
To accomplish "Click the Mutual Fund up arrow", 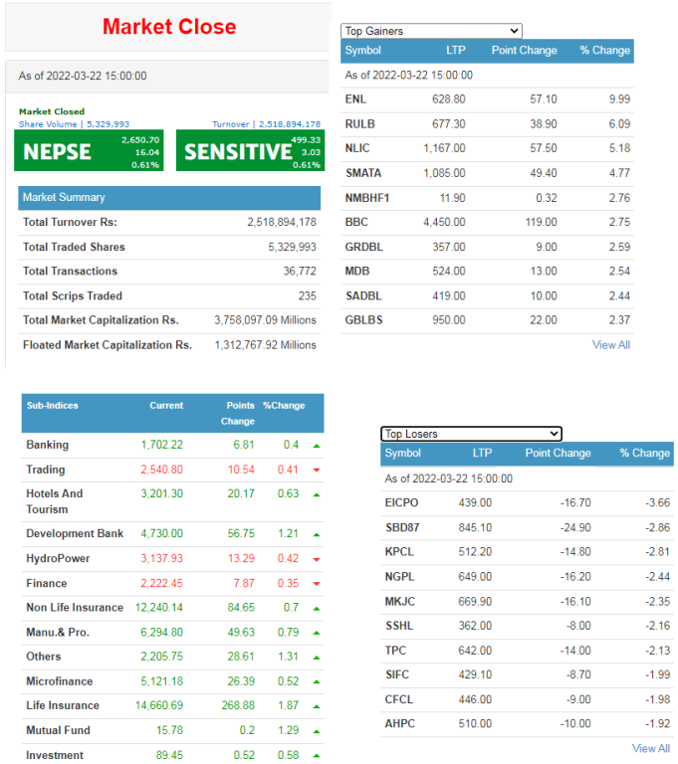I will (x=317, y=731).
